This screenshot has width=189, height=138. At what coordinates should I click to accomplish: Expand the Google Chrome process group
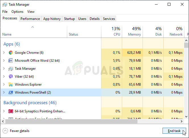[4, 53]
